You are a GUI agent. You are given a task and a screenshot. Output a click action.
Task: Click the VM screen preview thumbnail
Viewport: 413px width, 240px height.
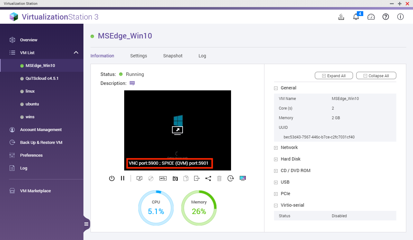pyautogui.click(x=177, y=130)
